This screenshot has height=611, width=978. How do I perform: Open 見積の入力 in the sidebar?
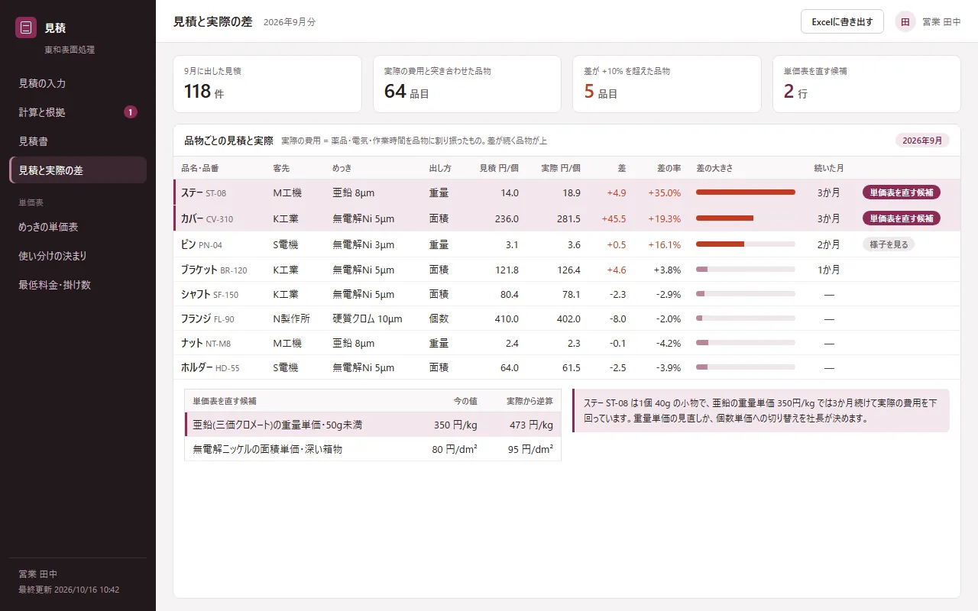78,83
